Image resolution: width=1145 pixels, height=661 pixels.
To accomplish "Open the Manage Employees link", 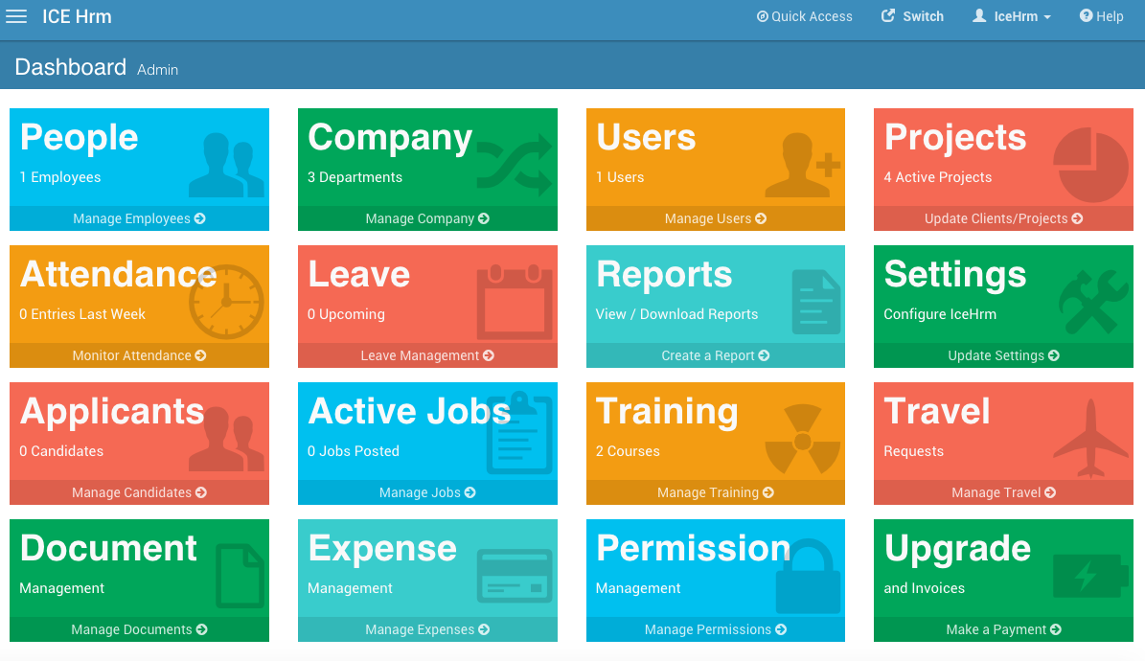I will click(139, 218).
